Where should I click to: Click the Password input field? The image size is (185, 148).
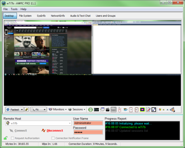pos(88,132)
